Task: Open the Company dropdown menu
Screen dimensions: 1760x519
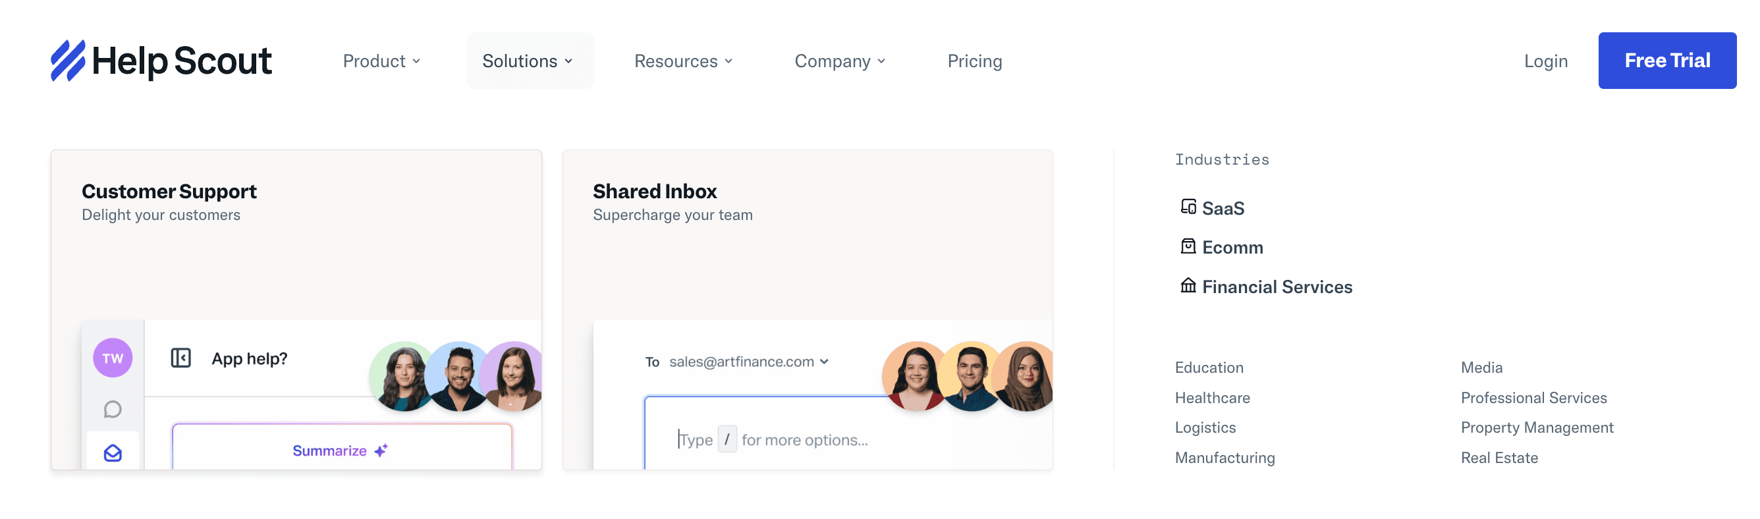Action: pos(840,61)
